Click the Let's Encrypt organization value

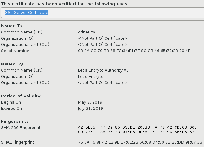90,77
